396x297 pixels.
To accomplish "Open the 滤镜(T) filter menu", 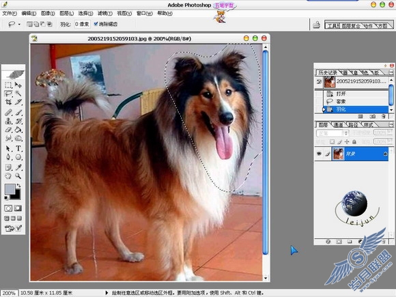I will coord(105,13).
